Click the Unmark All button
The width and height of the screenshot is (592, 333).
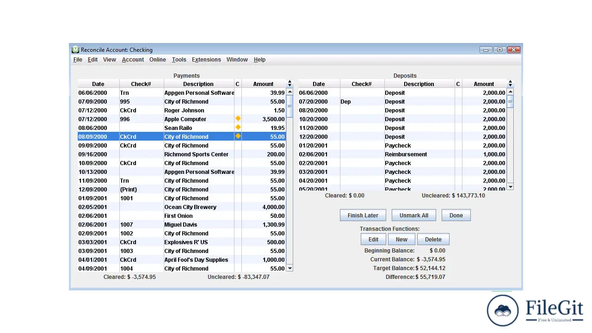tap(414, 216)
